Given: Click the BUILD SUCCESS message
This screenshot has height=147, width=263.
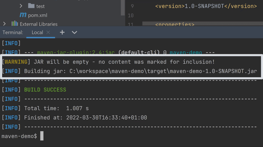Looking at the screenshot, I should (45, 90).
